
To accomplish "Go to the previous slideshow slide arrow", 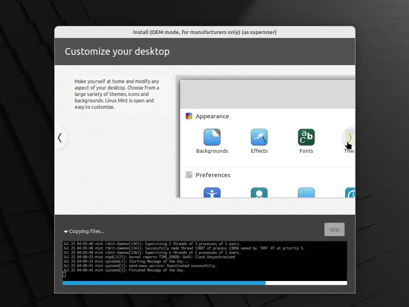I will (60, 138).
